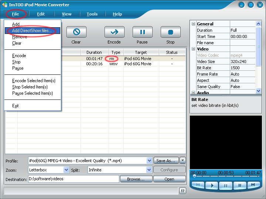Click the Target column header
The height and width of the screenshot is (199, 266).
141,52
